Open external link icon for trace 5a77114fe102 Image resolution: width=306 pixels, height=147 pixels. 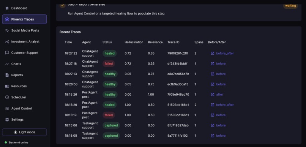213,136
